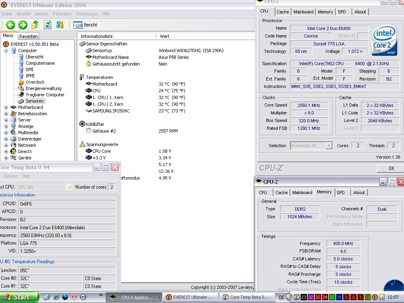Click the Windows Start button
The width and height of the screenshot is (404, 303).
click(19, 297)
